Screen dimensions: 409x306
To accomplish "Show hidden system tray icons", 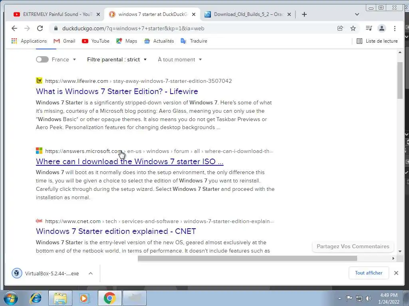I will [x=340, y=298].
